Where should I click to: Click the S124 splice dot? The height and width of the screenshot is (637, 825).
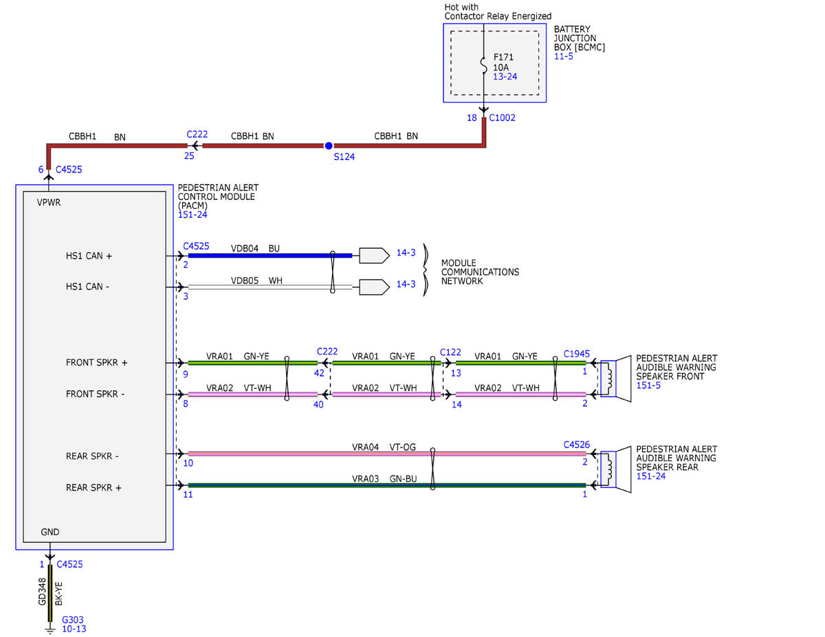point(329,146)
